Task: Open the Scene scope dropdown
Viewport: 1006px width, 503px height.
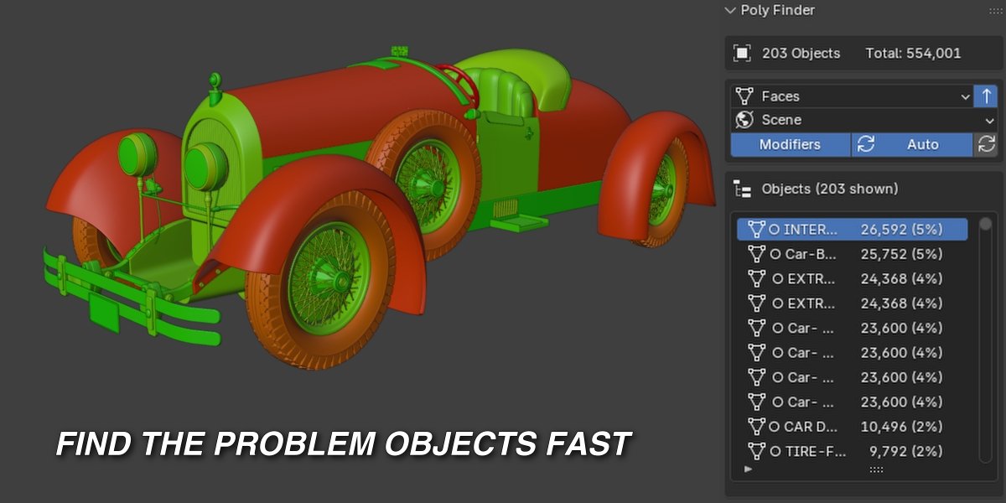Action: [x=864, y=120]
